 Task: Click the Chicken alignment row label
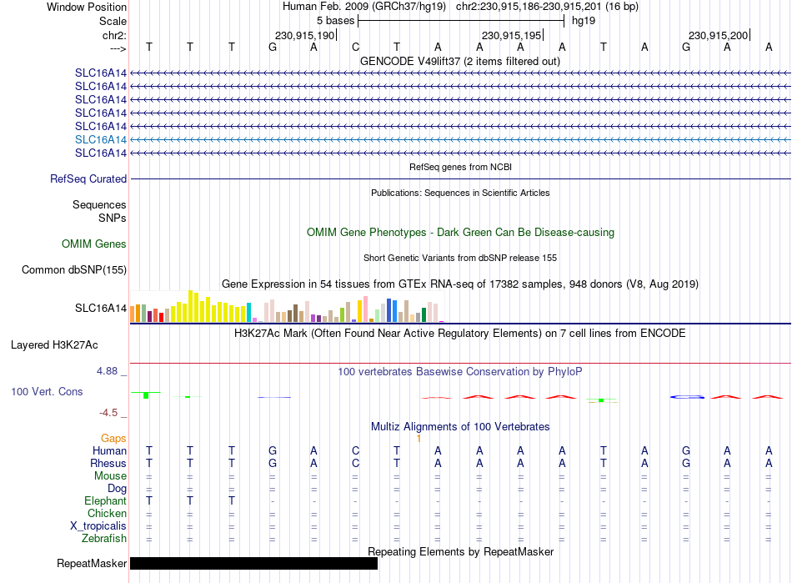tap(107, 513)
